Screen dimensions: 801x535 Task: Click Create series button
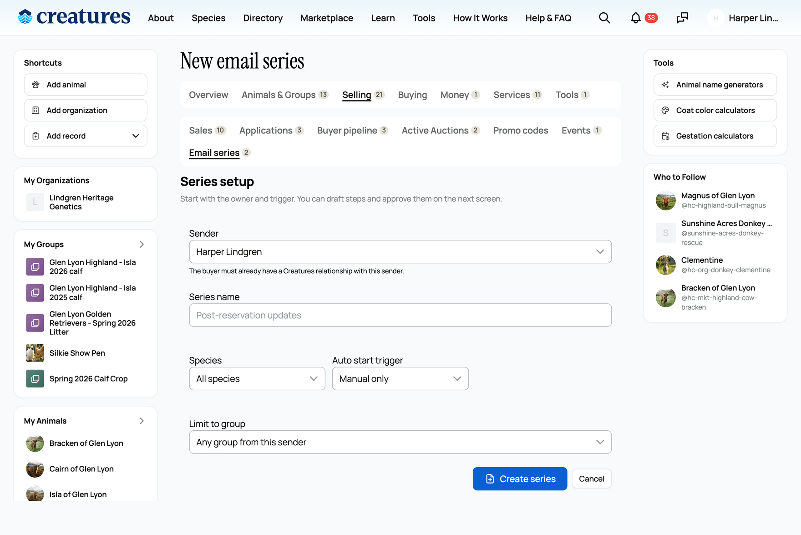pyautogui.click(x=520, y=479)
